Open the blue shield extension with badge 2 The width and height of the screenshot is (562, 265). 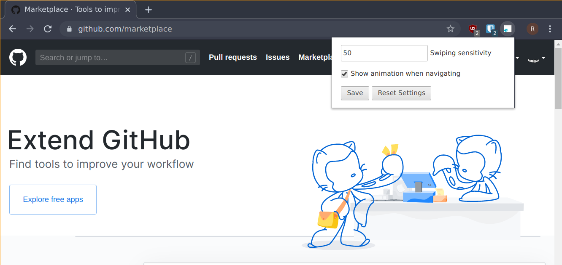click(491, 29)
